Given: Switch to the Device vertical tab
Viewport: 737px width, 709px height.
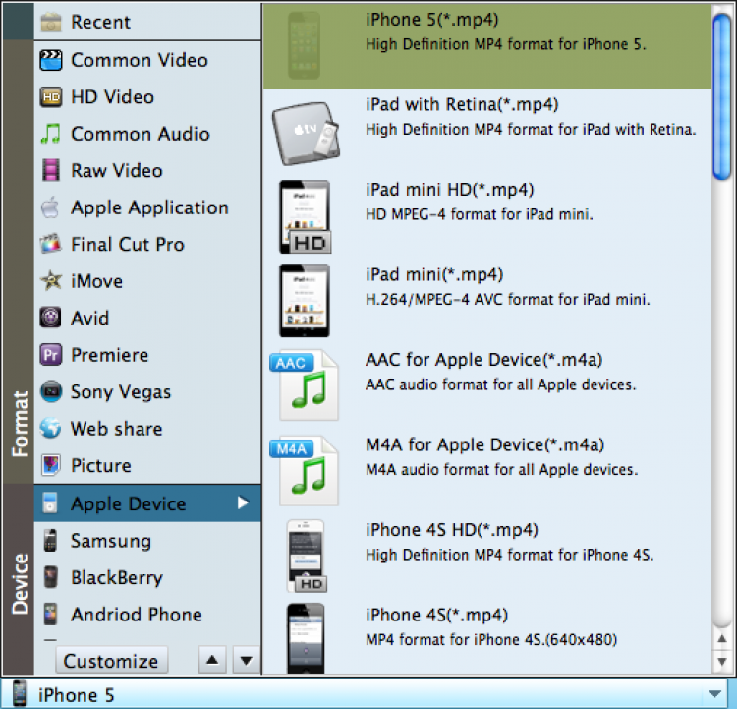Looking at the screenshot, I should point(19,580).
